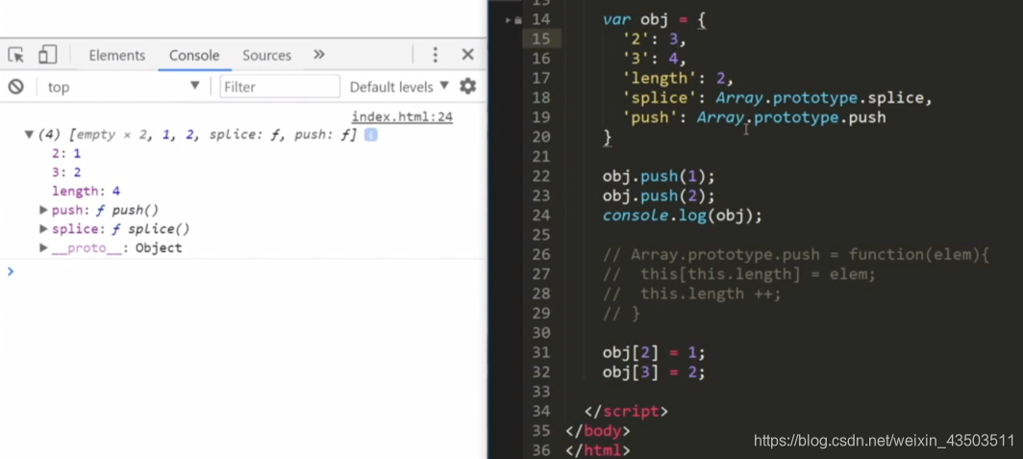Click closing </html> tag
Screen dimensions: 1023x459
click(598, 450)
